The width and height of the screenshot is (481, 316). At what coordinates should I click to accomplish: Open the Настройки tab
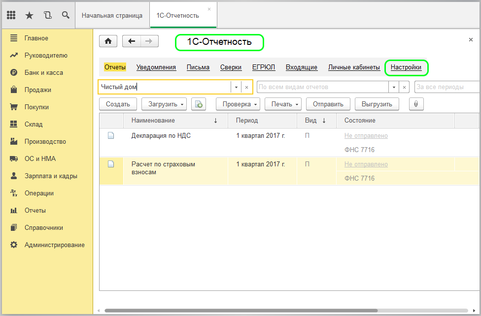click(x=406, y=67)
